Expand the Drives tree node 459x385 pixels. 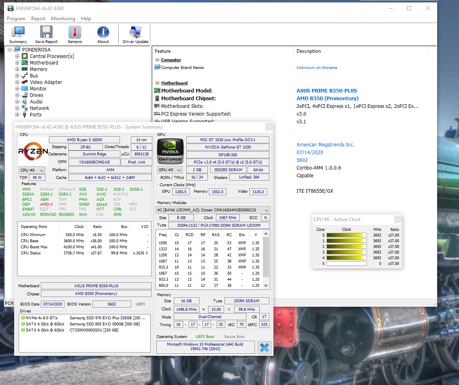[17, 95]
